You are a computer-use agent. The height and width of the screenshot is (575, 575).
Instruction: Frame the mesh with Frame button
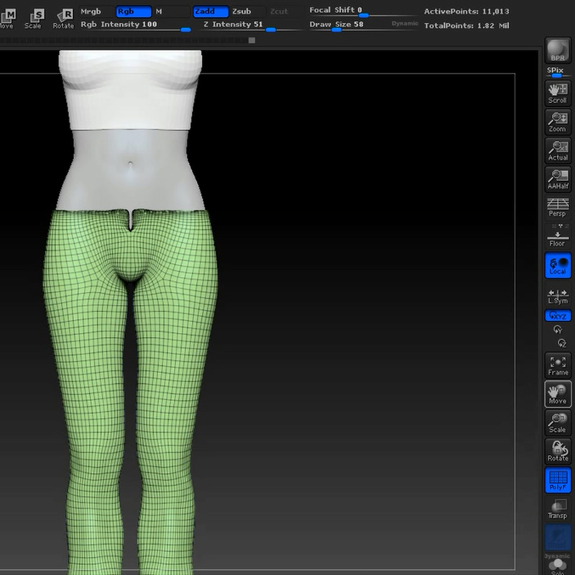pos(558,366)
